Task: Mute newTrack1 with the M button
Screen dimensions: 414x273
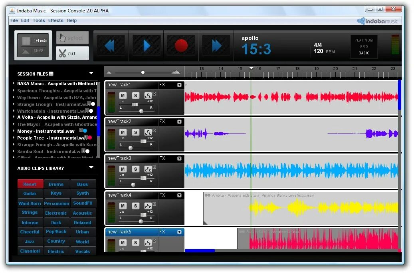Action: (123, 96)
